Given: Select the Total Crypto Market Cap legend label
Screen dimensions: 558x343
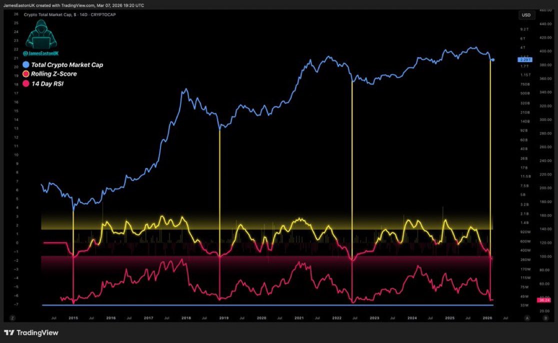Looking at the screenshot, I should click(67, 65).
